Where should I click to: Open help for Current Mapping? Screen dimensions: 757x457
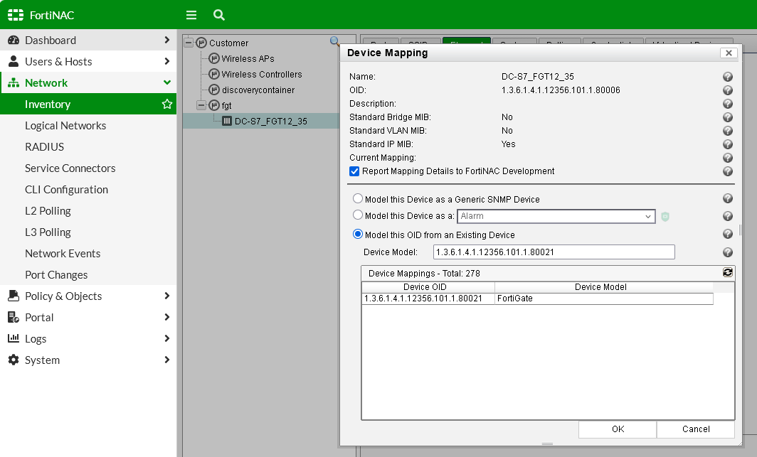[x=728, y=158]
